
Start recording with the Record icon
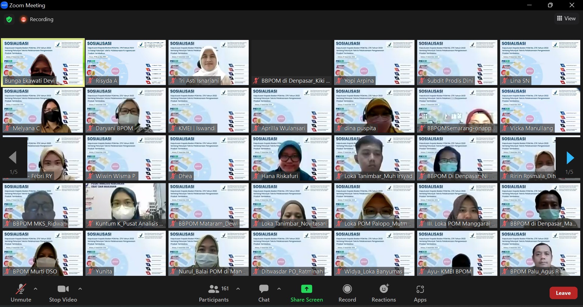(x=347, y=289)
